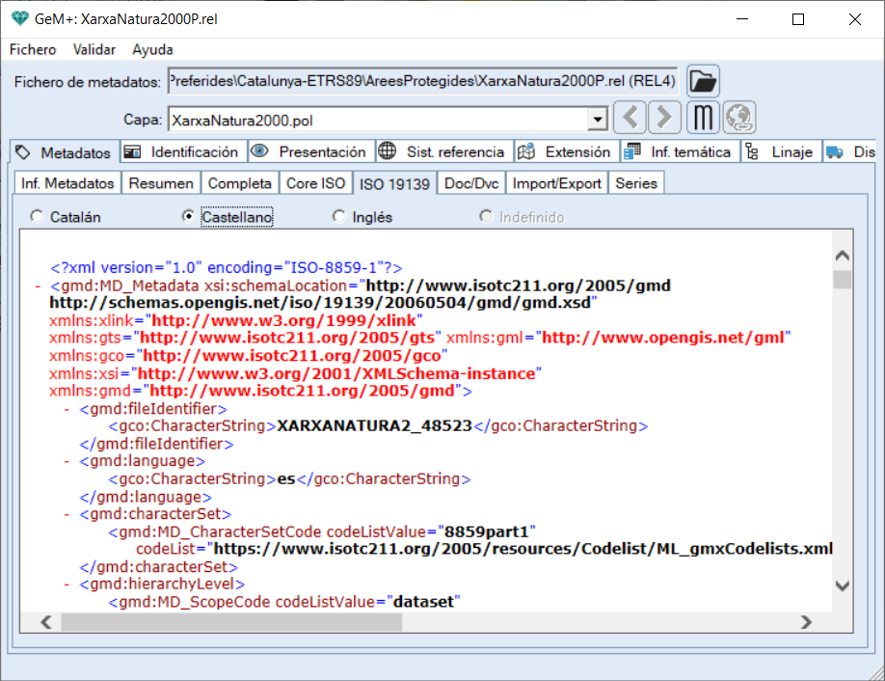
Task: Collapse the gmd:fileIdentifier XML node
Action: (67, 409)
